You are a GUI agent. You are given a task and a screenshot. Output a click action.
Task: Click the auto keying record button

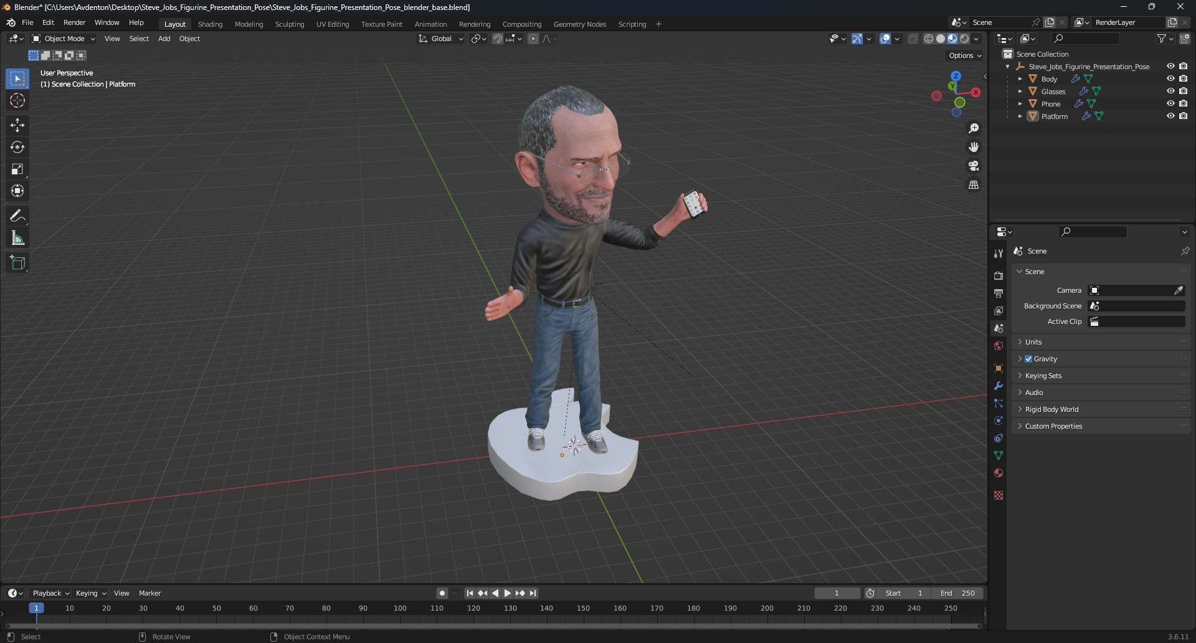point(442,593)
